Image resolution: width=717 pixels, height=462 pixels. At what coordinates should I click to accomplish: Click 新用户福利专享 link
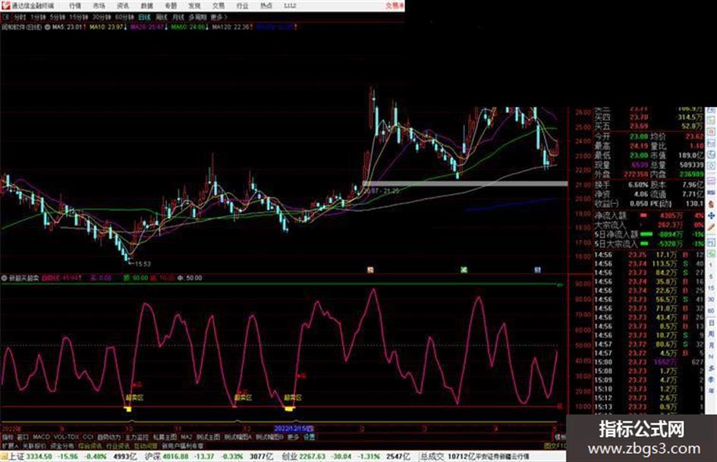point(182,445)
